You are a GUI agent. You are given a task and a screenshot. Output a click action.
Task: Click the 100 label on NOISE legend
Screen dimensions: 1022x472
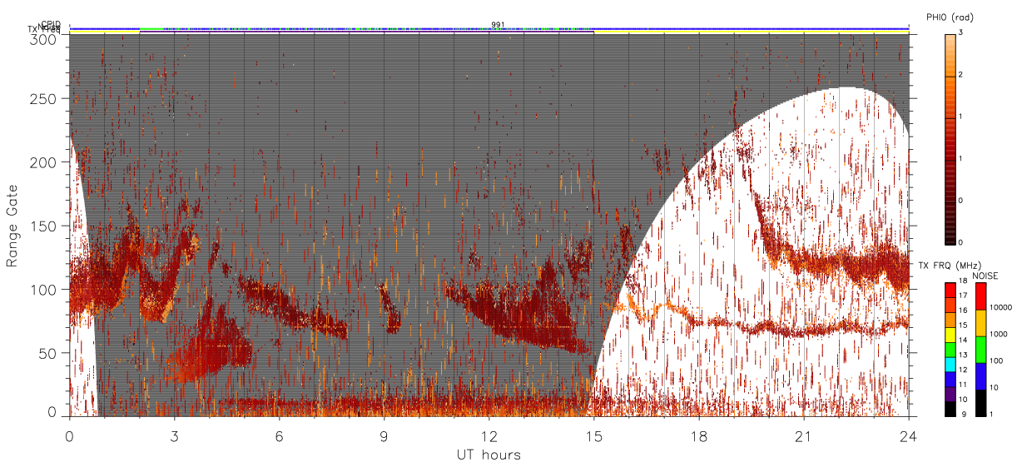coord(997,360)
